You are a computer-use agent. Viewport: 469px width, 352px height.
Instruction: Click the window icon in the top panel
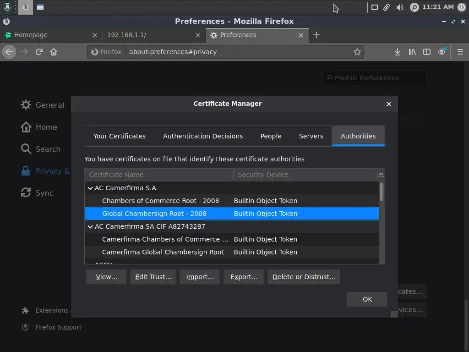coord(40,7)
